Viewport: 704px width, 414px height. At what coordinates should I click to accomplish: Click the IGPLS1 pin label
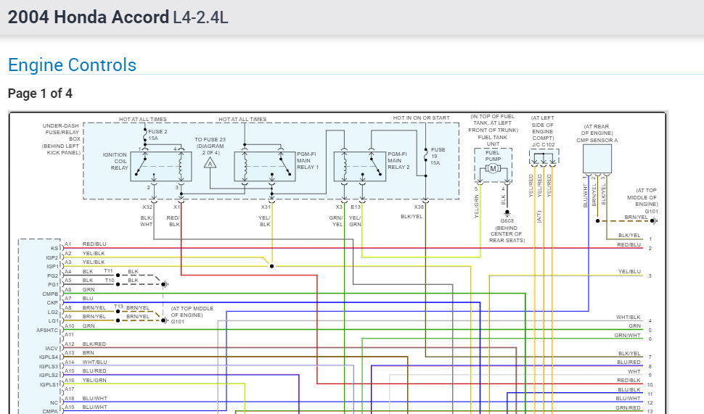49,384
